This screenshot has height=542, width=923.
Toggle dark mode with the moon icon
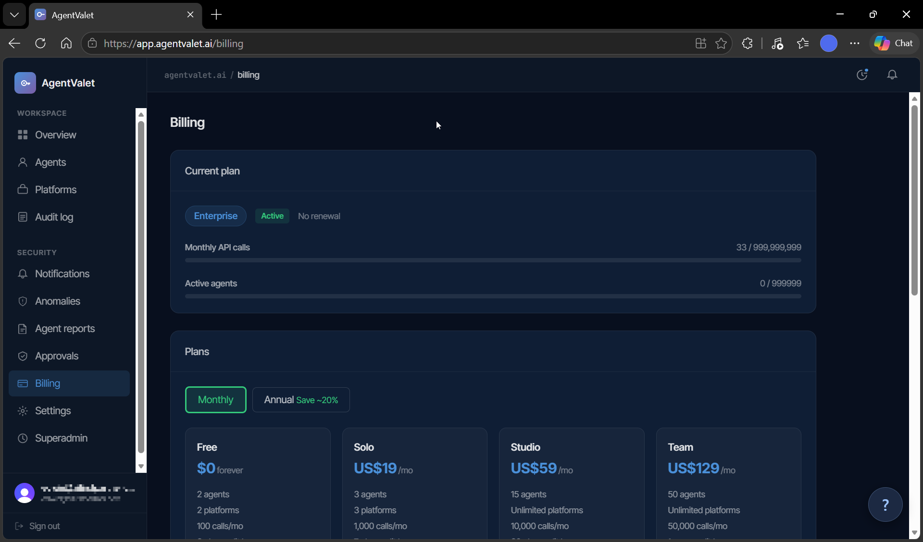[x=862, y=74]
